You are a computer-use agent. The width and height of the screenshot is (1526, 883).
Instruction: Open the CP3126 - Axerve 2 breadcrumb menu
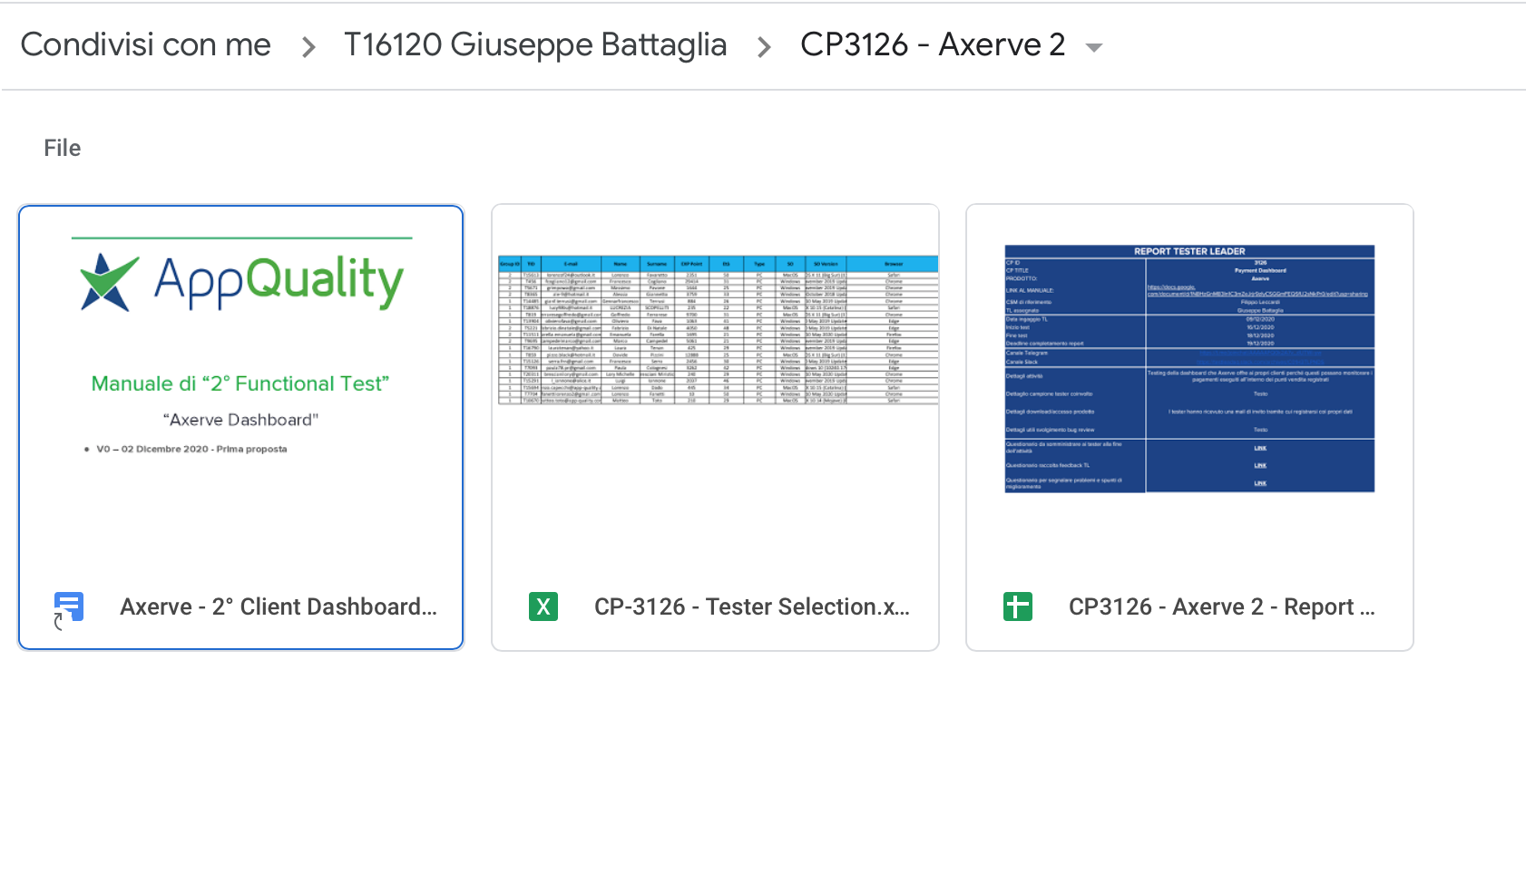[x=933, y=44]
